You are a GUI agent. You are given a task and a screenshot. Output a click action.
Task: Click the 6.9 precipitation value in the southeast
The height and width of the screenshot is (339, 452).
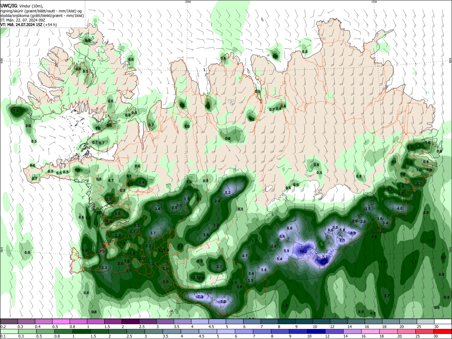click(353, 233)
